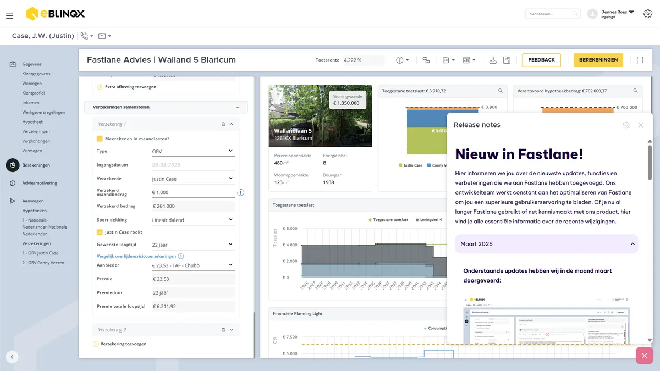Open the exclamation warnings dropdown icon
The width and height of the screenshot is (660, 371).
(402, 60)
